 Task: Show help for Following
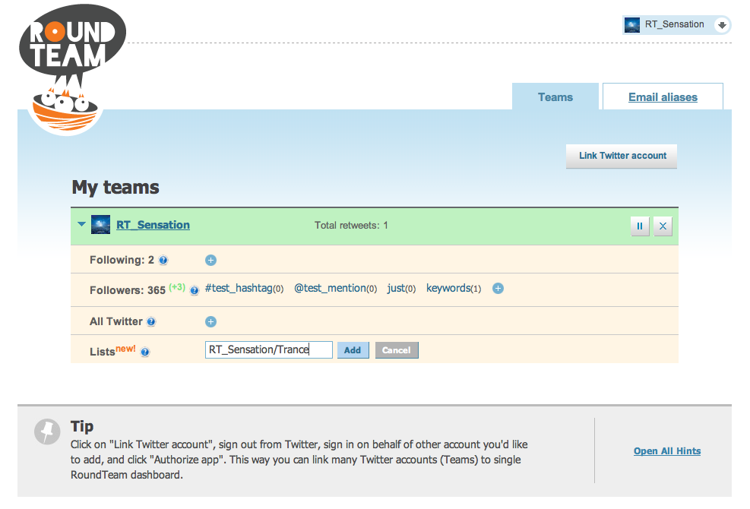click(163, 261)
